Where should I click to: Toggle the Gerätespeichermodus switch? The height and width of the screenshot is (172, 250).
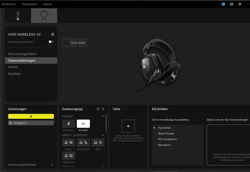[51, 41]
